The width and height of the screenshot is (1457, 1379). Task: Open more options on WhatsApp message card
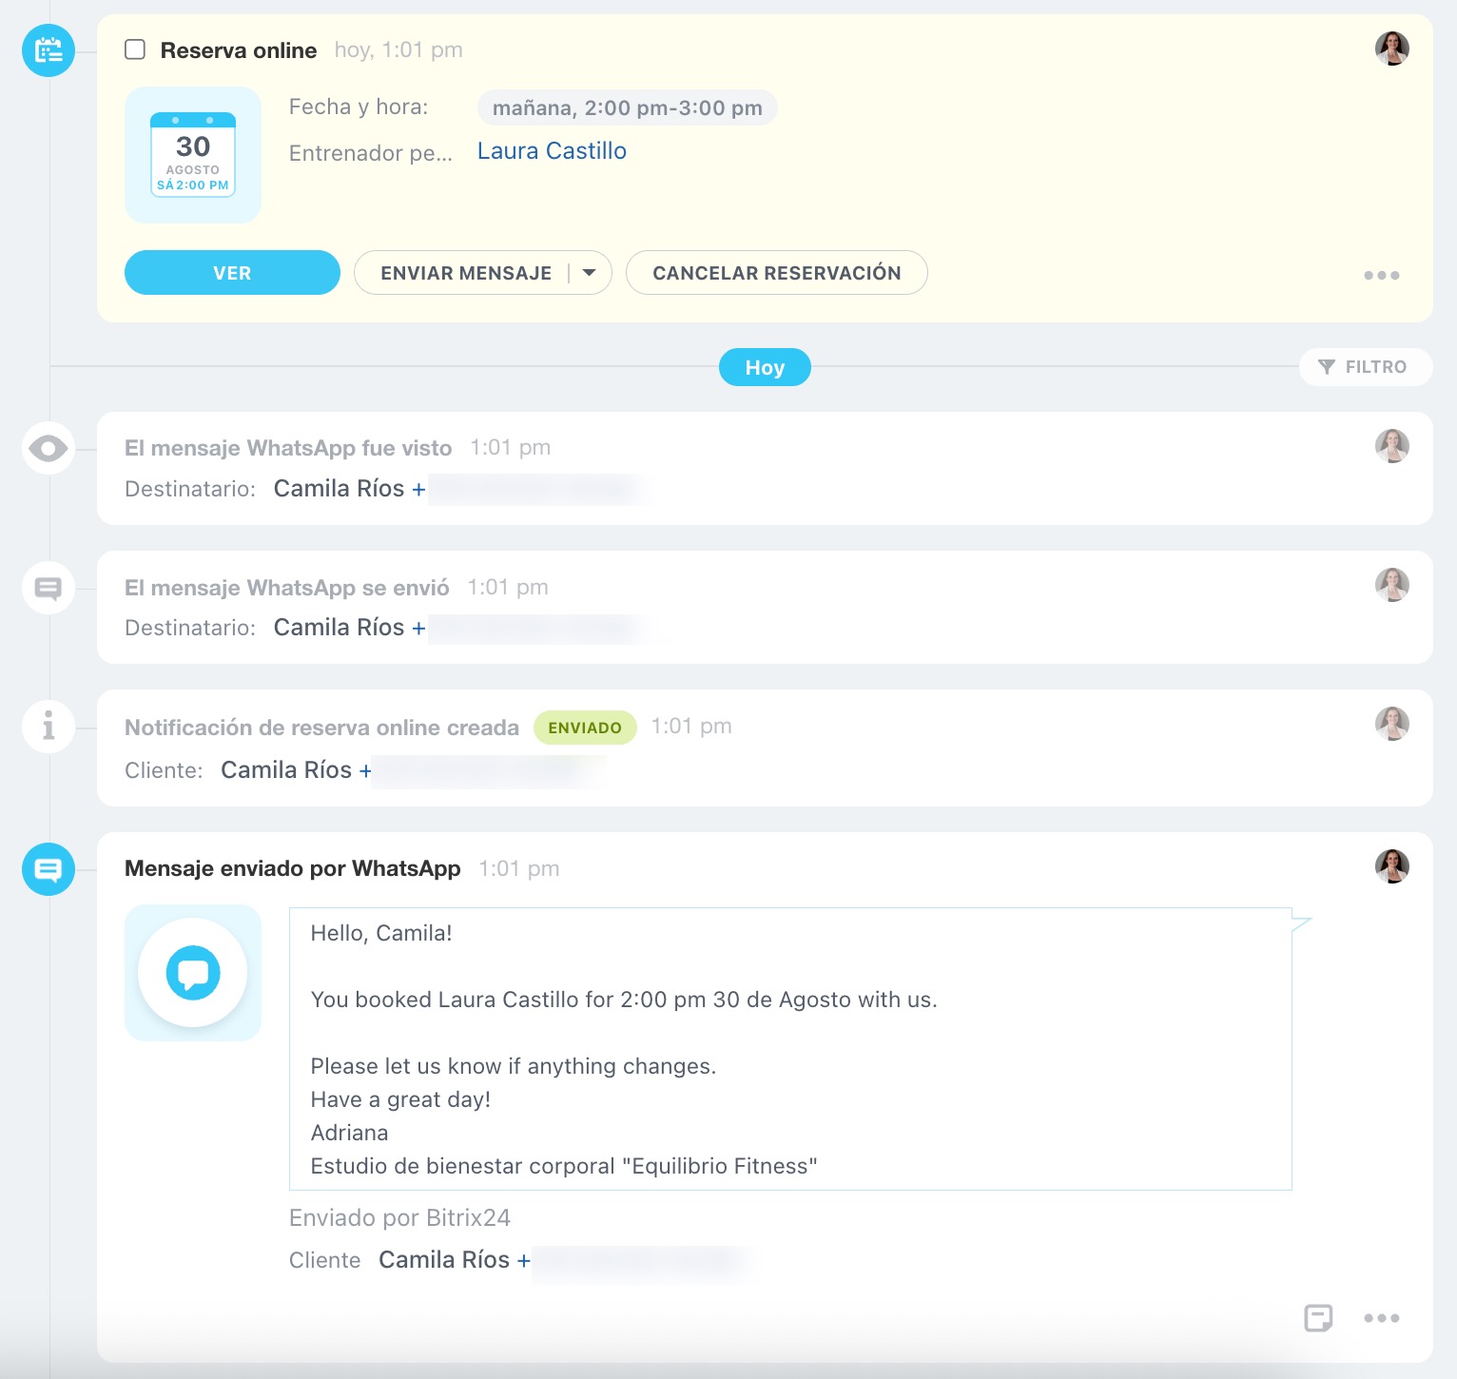pyautogui.click(x=1381, y=1318)
